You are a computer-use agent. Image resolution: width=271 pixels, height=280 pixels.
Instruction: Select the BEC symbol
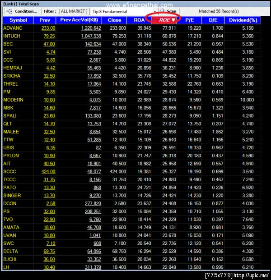click(8, 44)
